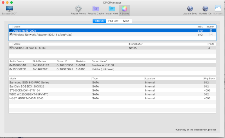
Task: Minimize the DPCIManager window
Action: coord(7,3)
